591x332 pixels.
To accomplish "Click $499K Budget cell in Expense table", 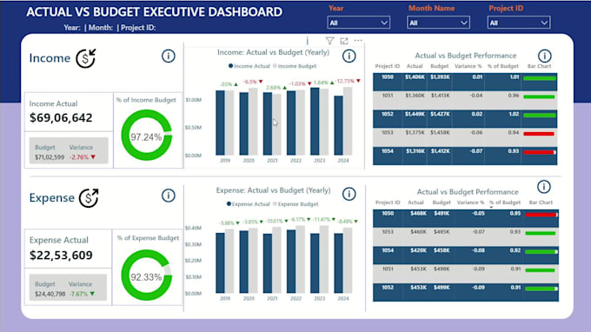I will [442, 288].
